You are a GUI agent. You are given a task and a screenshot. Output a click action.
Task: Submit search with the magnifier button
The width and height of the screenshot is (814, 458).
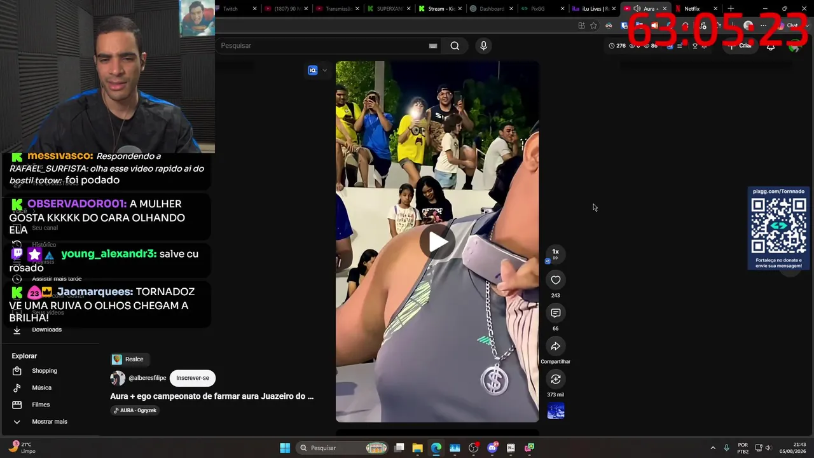[x=455, y=46]
